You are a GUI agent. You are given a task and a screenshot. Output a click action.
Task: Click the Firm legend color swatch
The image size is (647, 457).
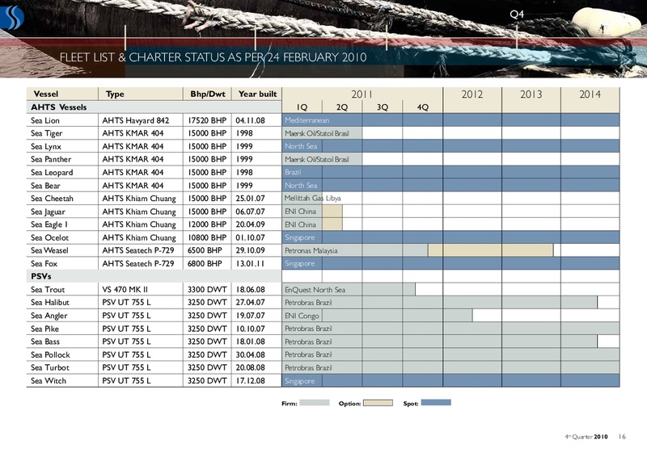click(315, 403)
